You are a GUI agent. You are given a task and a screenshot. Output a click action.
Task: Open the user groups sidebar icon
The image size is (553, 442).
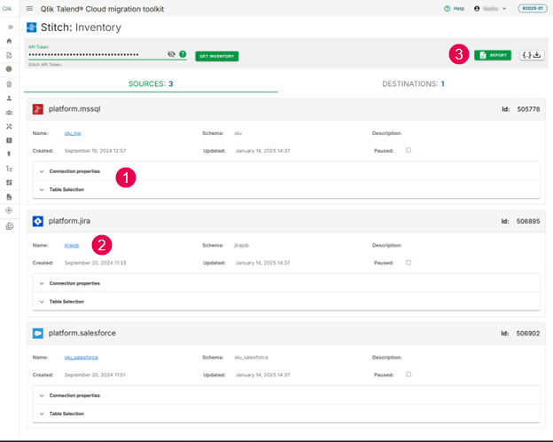tap(9, 113)
